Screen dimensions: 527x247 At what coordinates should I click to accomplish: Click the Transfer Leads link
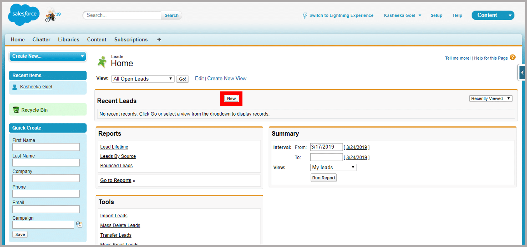(x=116, y=235)
